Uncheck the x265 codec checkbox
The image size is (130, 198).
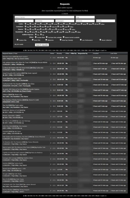coord(58,24)
